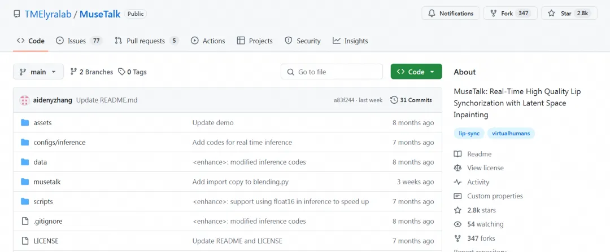Viewport: 610px width, 252px height.
Task: Click the watching eye icon
Action: [x=457, y=224]
